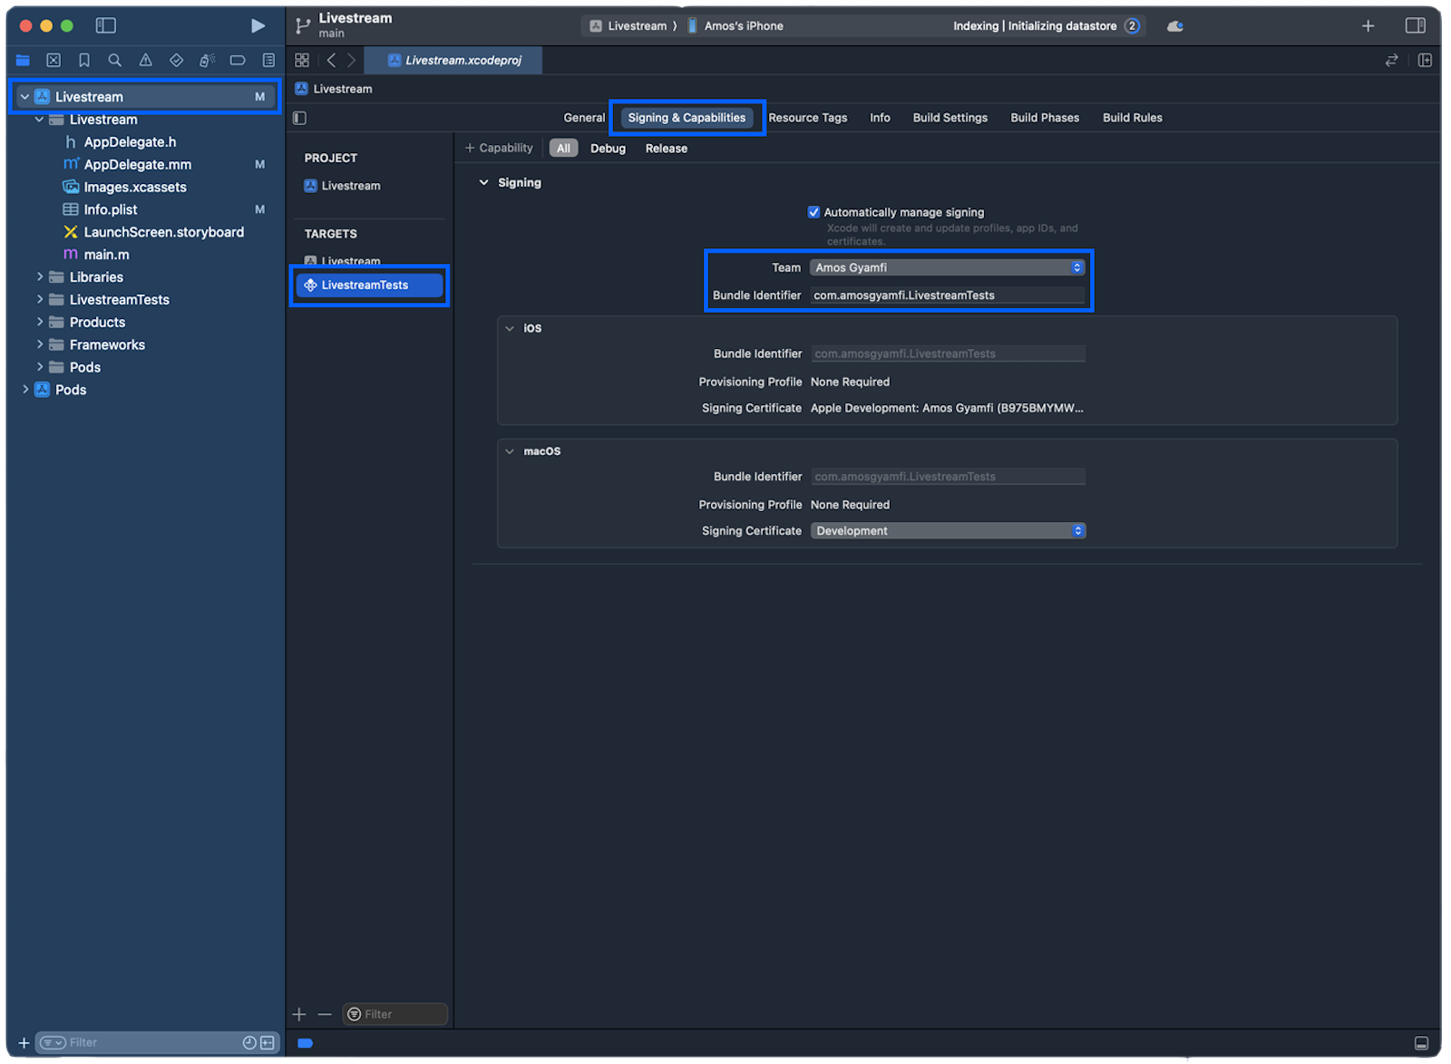
Task: Open the Test navigator checkmark icon
Action: (176, 60)
